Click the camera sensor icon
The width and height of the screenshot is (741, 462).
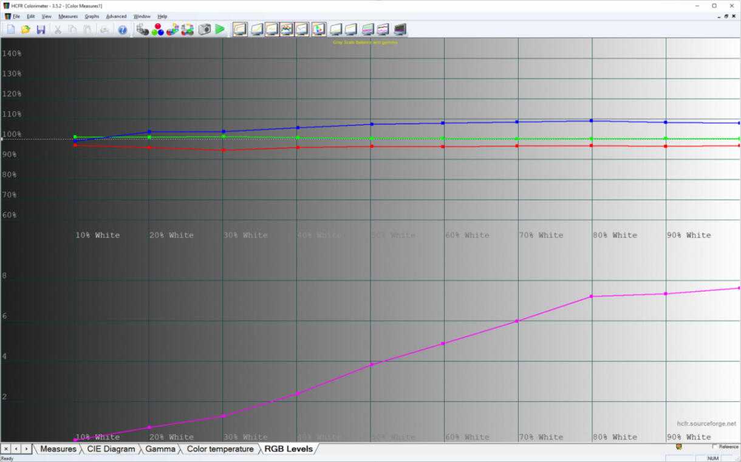(x=205, y=29)
